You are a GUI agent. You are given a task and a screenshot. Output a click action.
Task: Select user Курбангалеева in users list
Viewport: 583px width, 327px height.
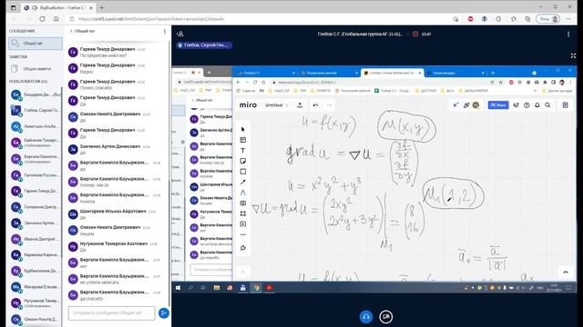click(36, 271)
